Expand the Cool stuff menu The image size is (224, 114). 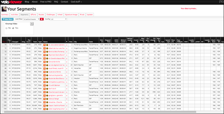point(76,2)
